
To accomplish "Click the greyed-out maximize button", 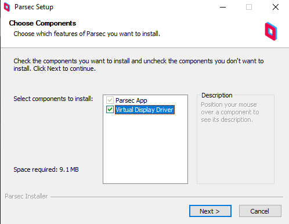I will [249, 7].
